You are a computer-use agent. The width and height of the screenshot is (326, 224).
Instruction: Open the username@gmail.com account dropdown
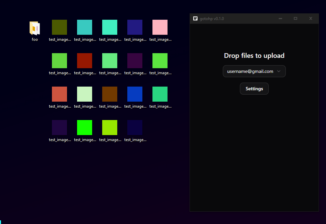click(x=254, y=71)
